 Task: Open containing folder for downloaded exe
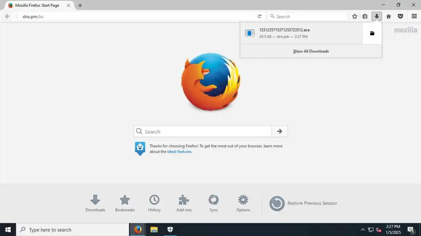[x=372, y=33]
